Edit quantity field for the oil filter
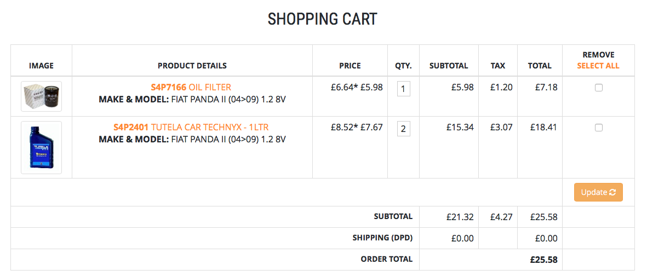647x276 pixels. pyautogui.click(x=404, y=88)
